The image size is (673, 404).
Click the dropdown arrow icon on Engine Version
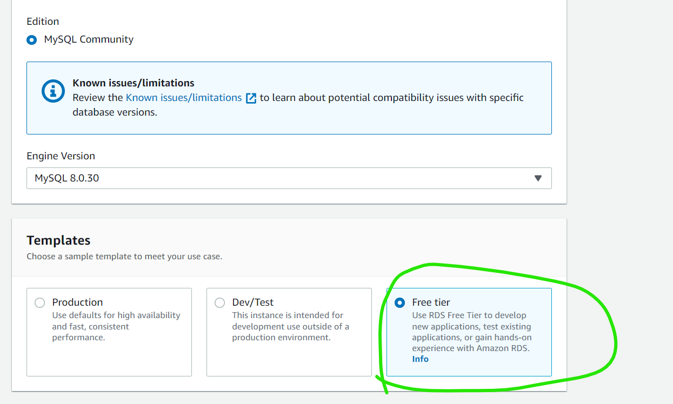(x=538, y=178)
